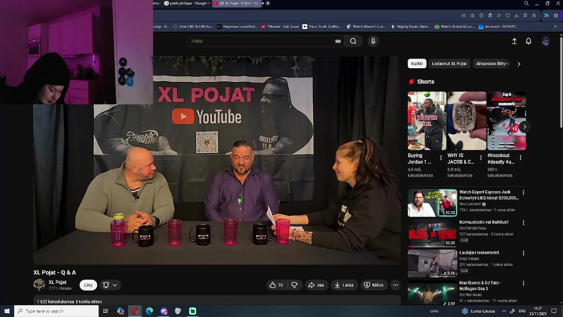Open Watch Expert Exposes Jack Doherty thumbnail
Screen dimensions: 563x317
(432, 203)
